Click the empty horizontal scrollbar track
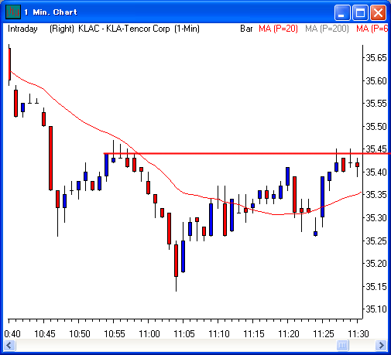The height and width of the screenshot is (355, 391). pyautogui.click(x=176, y=345)
